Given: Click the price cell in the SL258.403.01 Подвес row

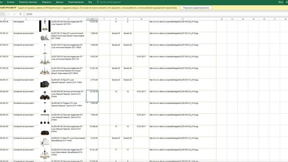Looking at the screenshot, I should point(92,108).
